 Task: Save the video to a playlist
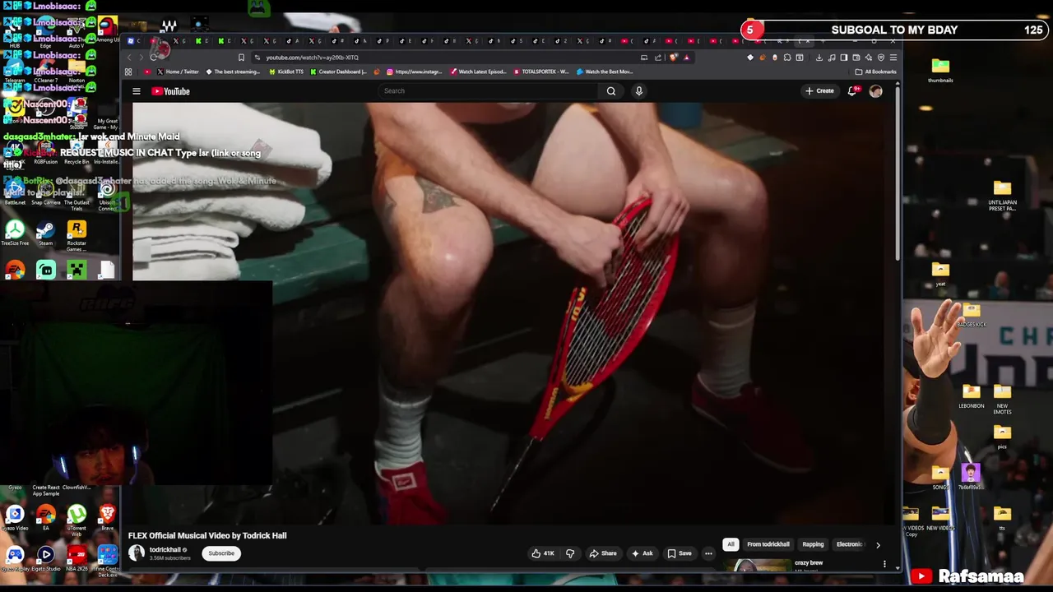pos(680,553)
